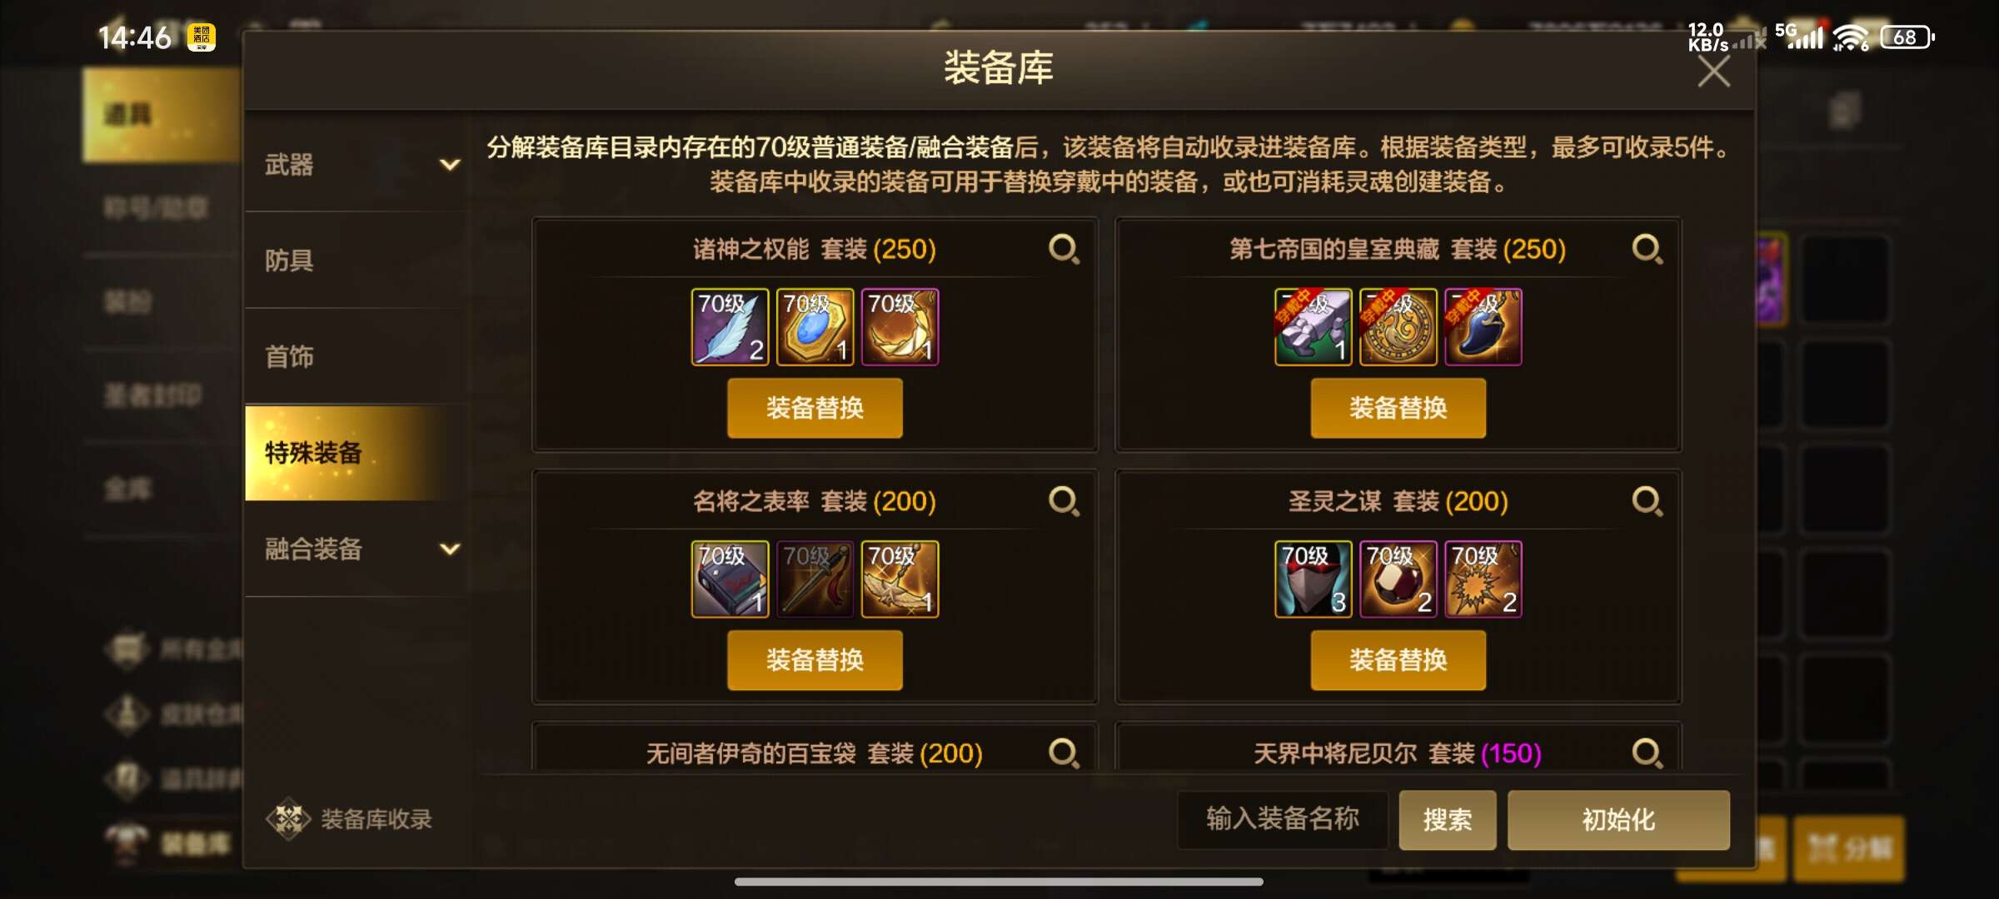Image resolution: width=1999 pixels, height=899 pixels.
Task: Click 装备替换 under 圣灵之谋 set
Action: pyautogui.click(x=1398, y=660)
